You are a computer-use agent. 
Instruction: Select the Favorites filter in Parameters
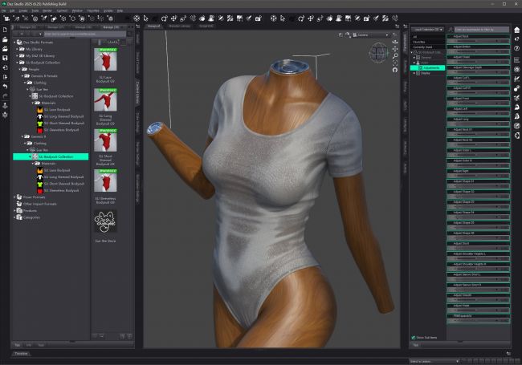tap(418, 42)
